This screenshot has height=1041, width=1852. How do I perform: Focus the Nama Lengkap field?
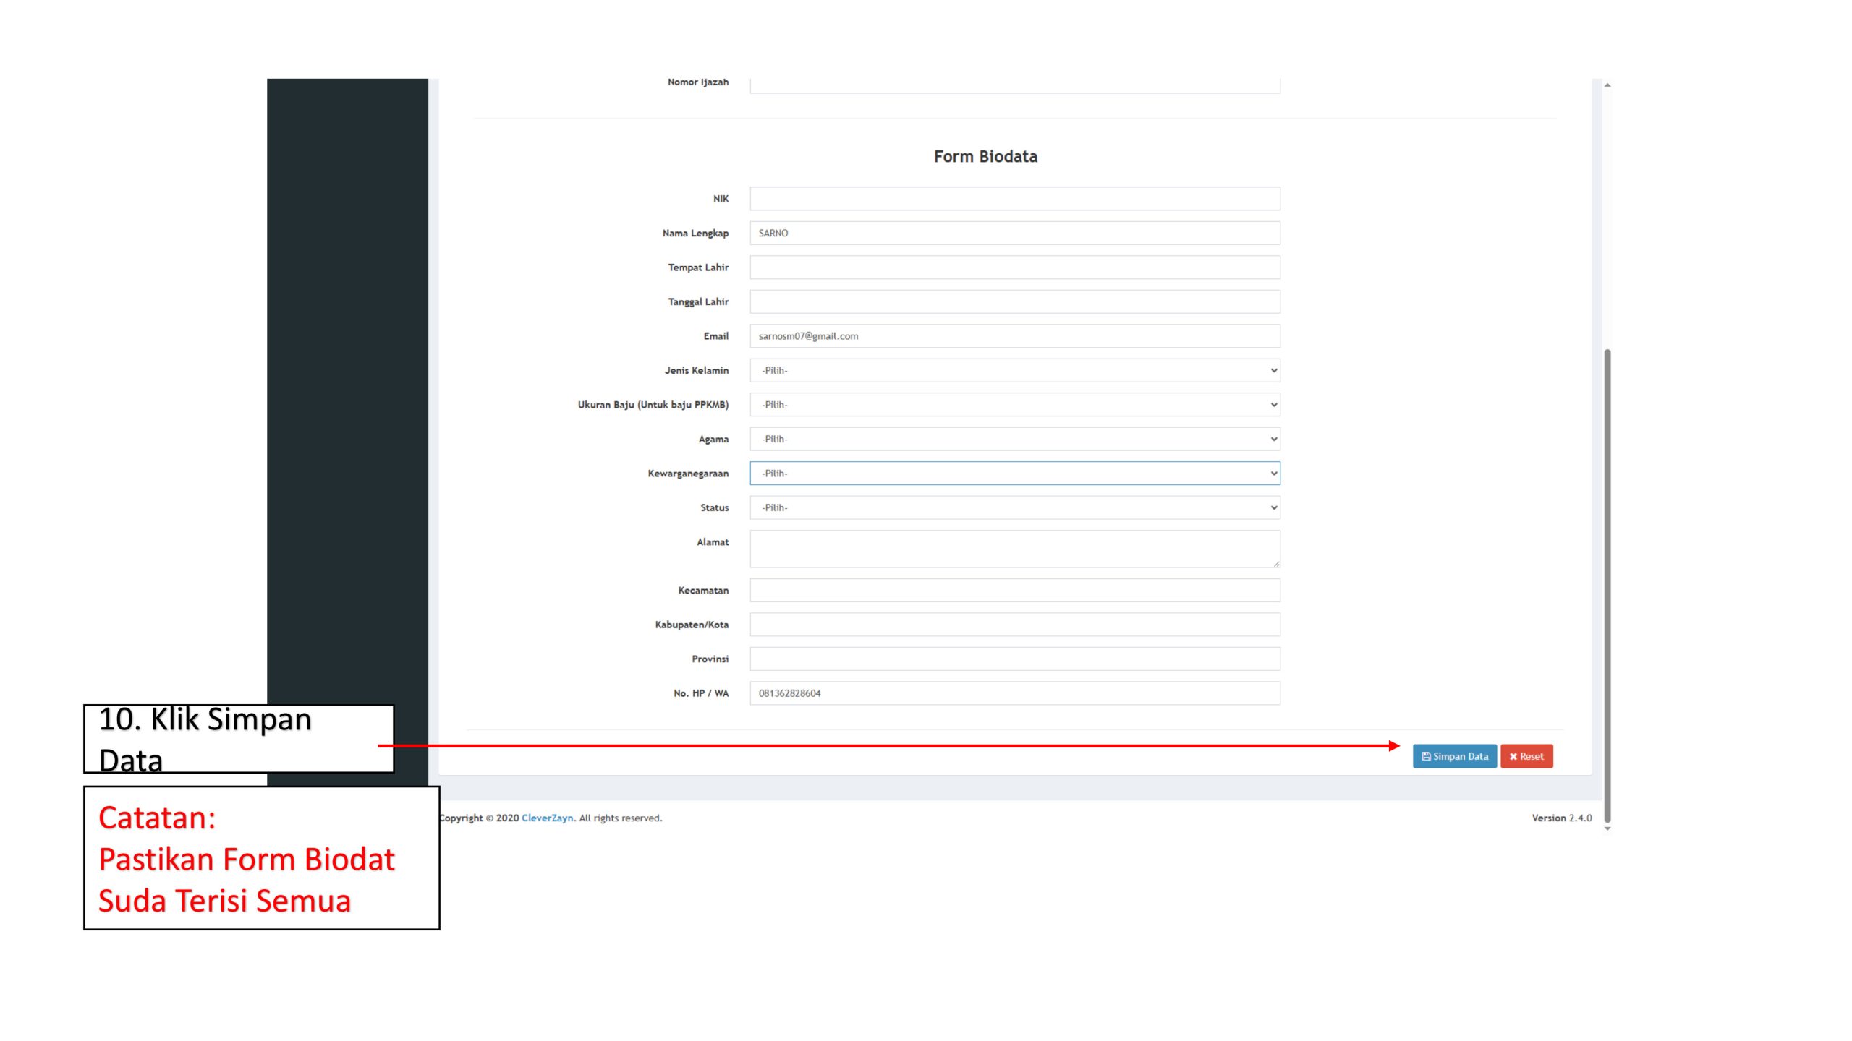[1014, 233]
